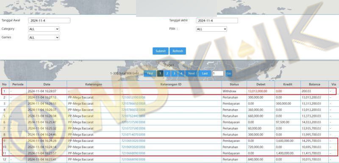The image size is (339, 163).
Task: Select kredit value 1,400,000.00
Action: [x=285, y=153]
